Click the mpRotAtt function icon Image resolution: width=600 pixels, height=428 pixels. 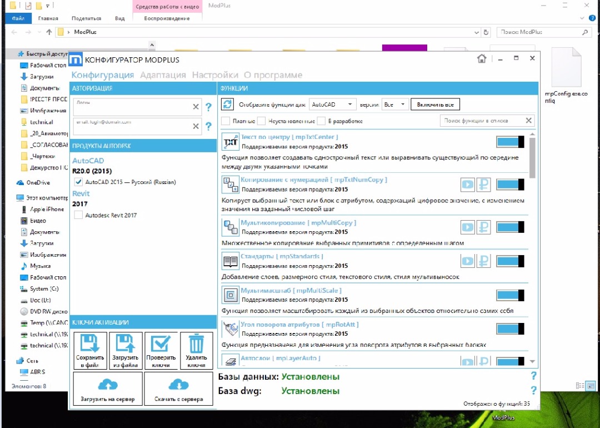231,329
